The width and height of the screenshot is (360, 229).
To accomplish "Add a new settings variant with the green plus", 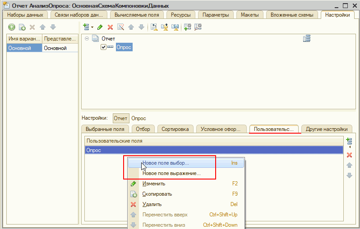I will tap(12, 27).
